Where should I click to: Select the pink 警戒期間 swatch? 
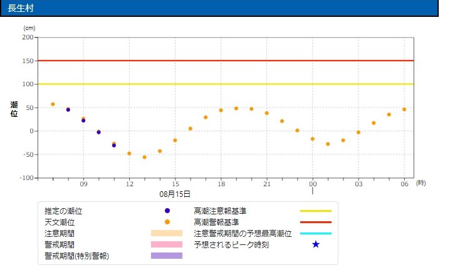point(167,244)
